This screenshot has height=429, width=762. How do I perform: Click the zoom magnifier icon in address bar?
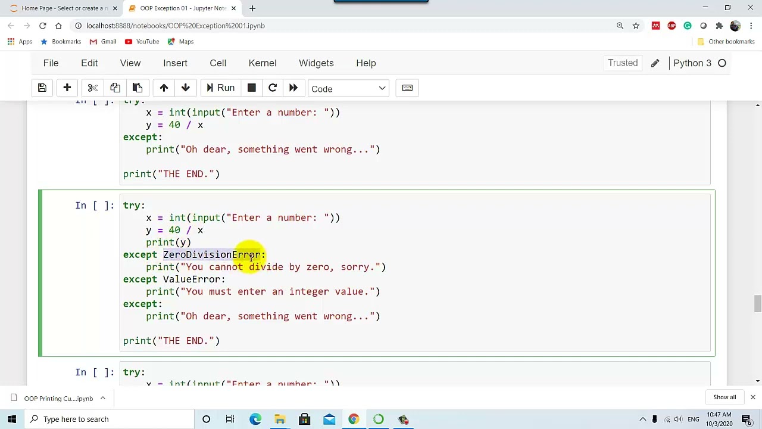[620, 26]
